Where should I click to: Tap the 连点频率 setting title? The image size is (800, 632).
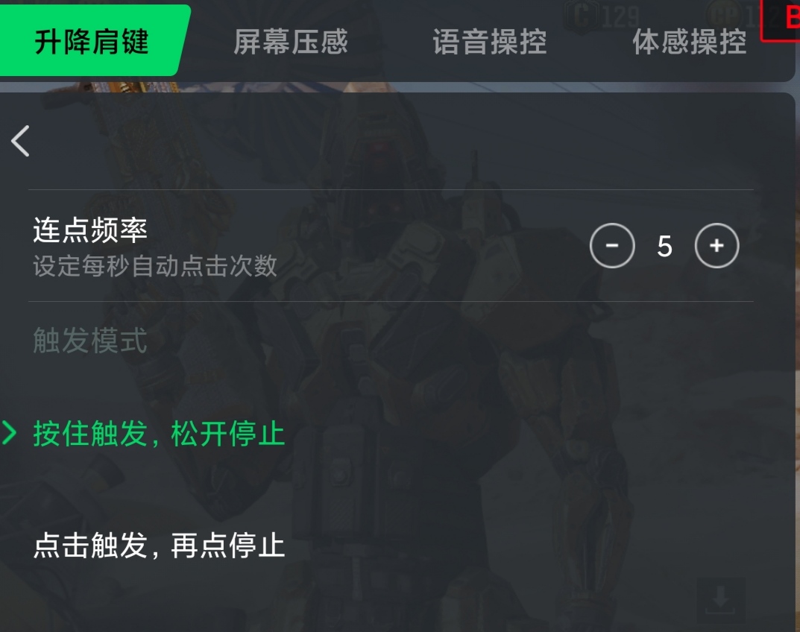(89, 230)
